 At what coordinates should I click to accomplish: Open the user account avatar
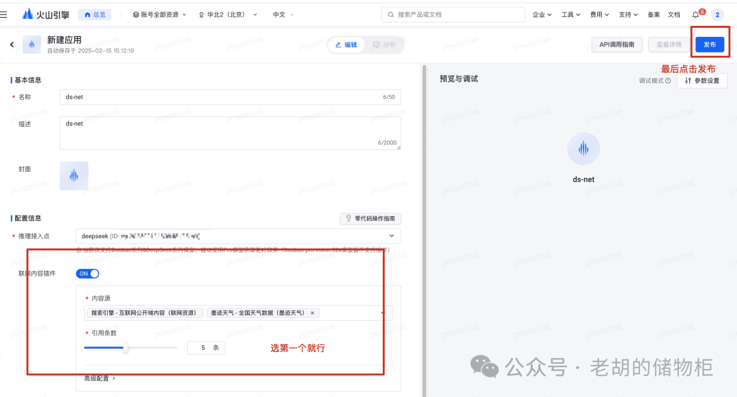pos(717,14)
